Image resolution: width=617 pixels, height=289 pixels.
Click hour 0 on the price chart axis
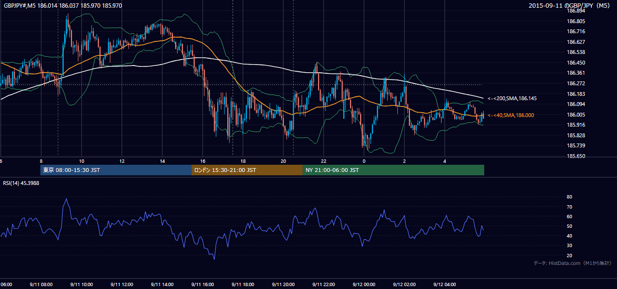click(x=364, y=161)
